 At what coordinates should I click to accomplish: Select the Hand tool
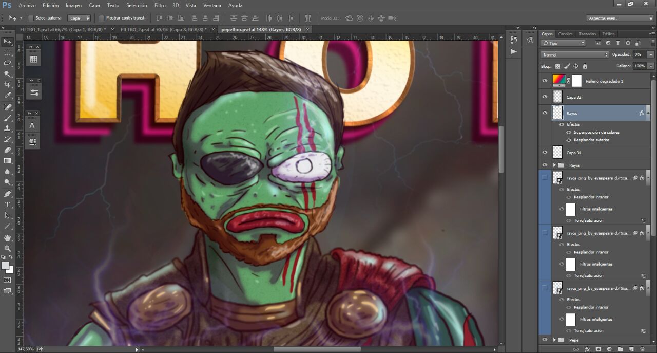coord(7,238)
